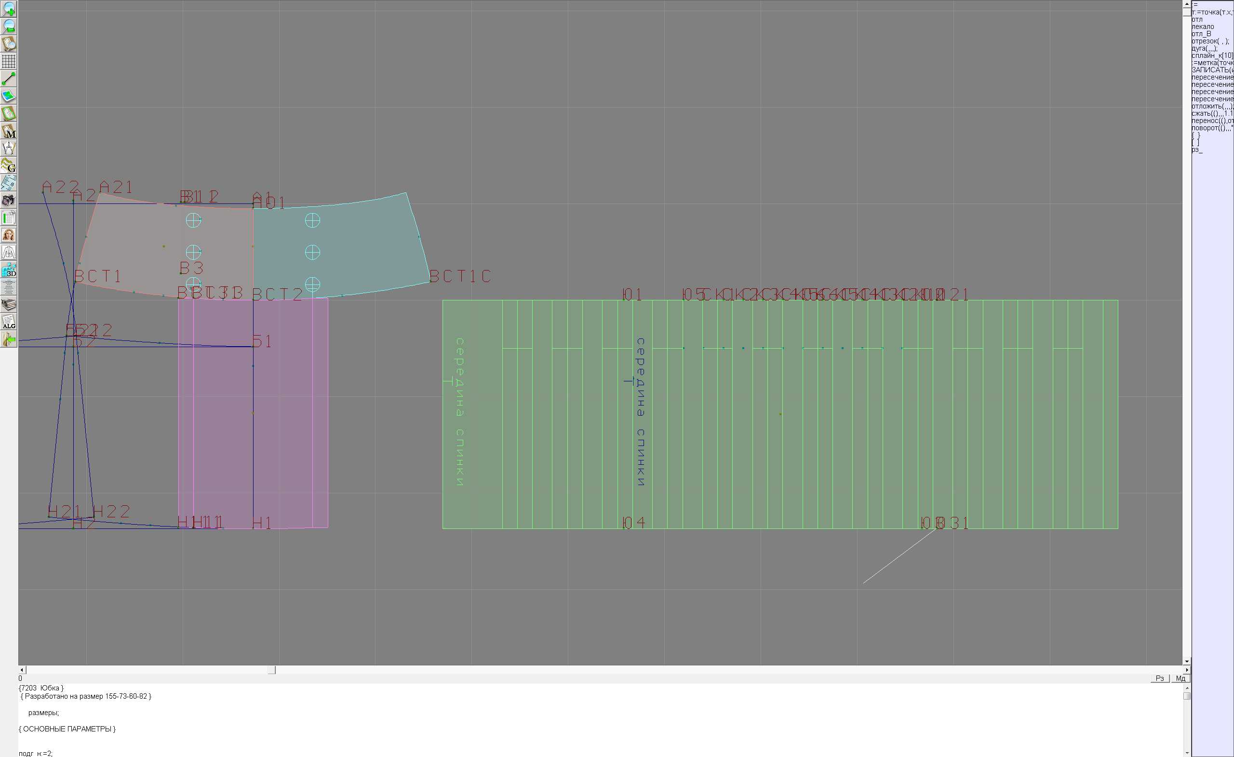This screenshot has width=1234, height=757.
Task: Click the code line 'подг н:=2;'
Action: pyautogui.click(x=35, y=753)
